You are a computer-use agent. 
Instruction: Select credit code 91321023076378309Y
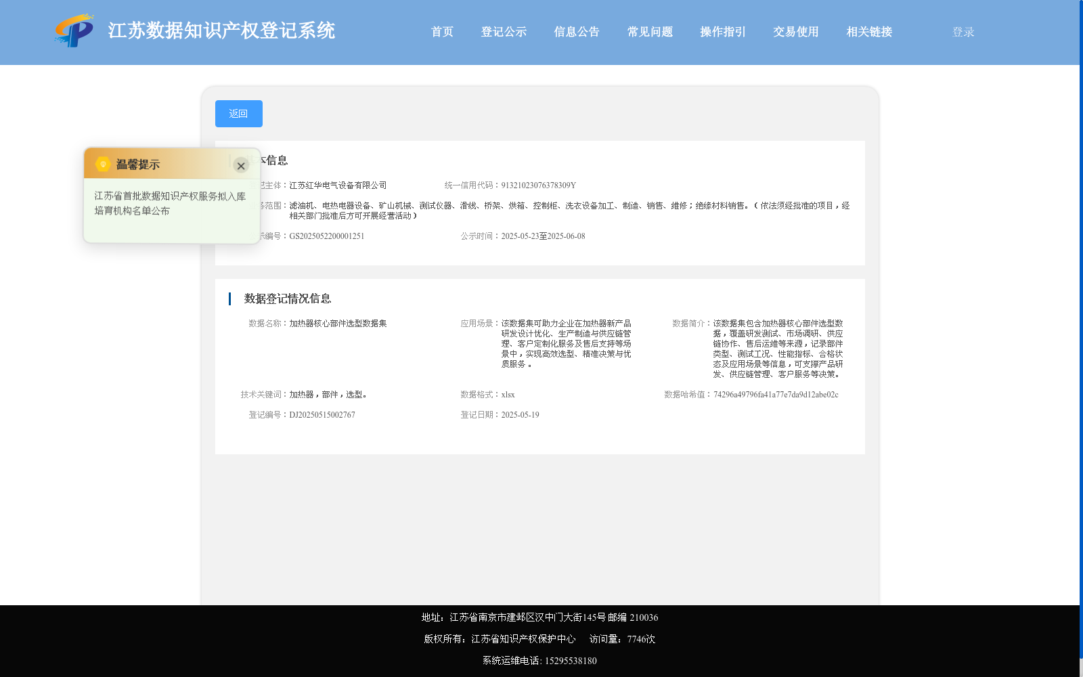pos(539,185)
